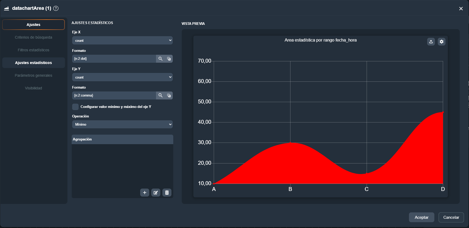Screen dimensions: 469x228
Task: Click translate icon in Eje X format field
Action: point(169,59)
